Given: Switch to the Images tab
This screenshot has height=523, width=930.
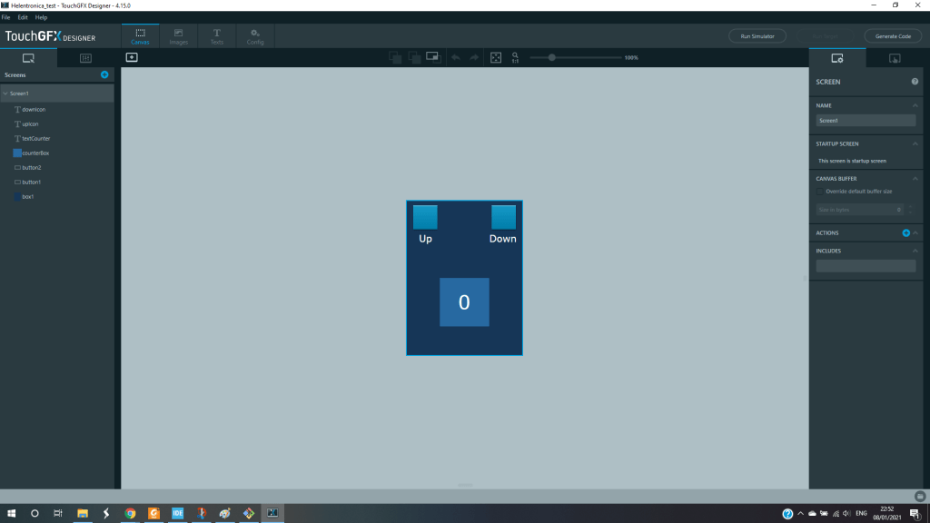Looking at the screenshot, I should [x=178, y=36].
